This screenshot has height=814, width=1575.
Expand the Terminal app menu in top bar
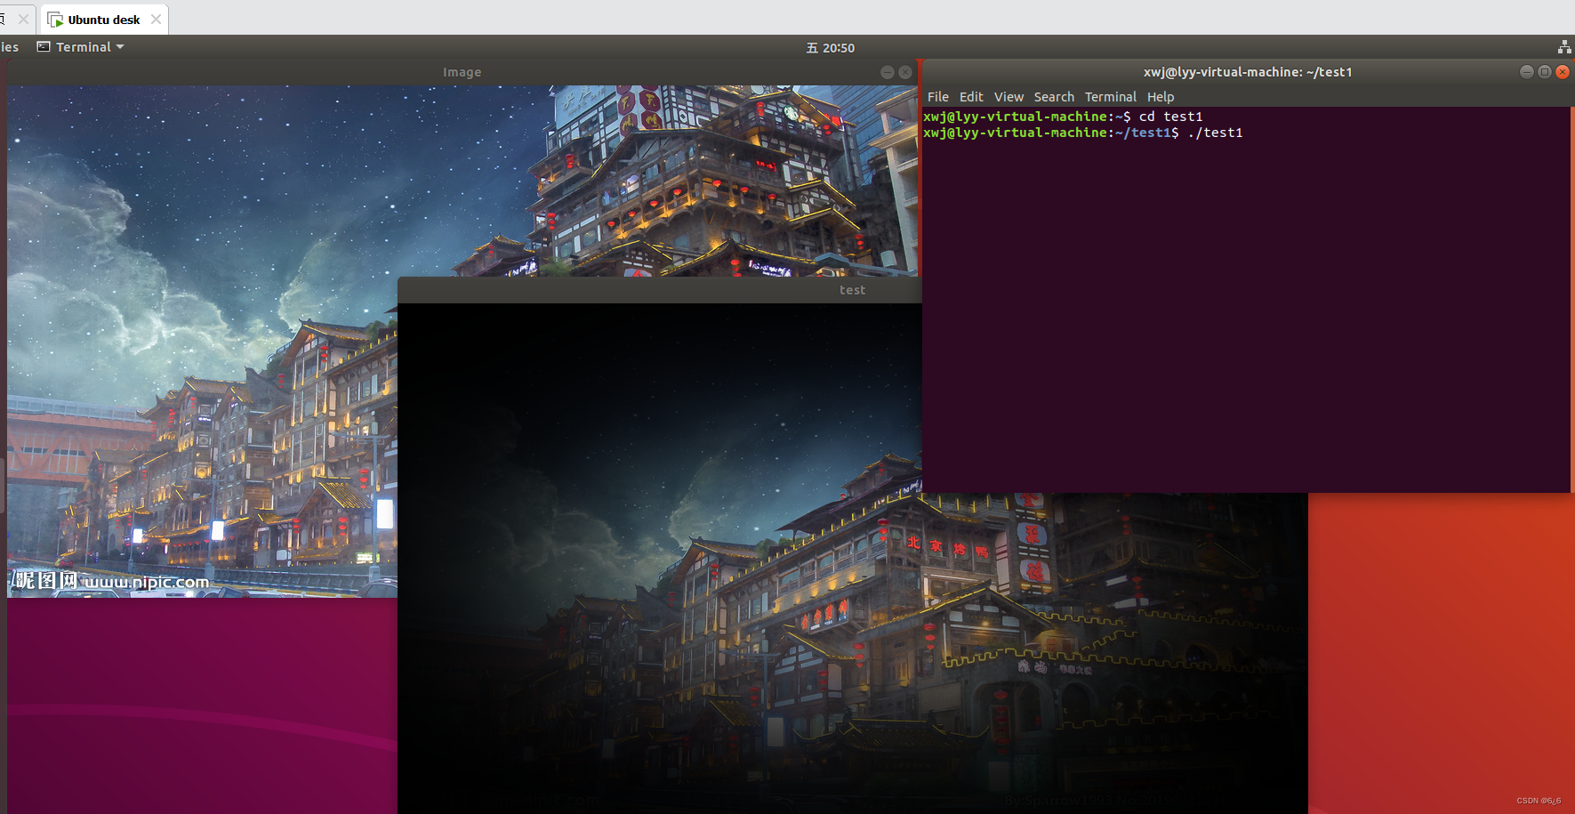click(80, 47)
